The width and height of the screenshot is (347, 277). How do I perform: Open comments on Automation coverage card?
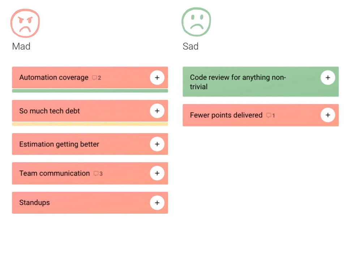tap(97, 78)
